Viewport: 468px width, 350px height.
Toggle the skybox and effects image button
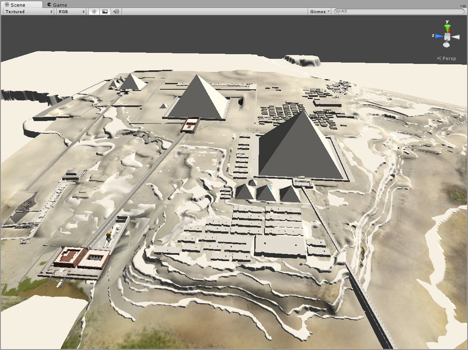104,11
